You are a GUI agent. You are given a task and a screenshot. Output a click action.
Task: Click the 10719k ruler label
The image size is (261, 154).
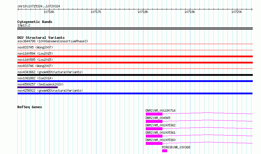tap(190, 12)
